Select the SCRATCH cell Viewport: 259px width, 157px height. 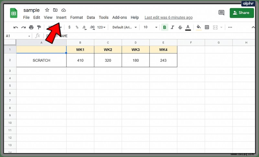point(41,60)
